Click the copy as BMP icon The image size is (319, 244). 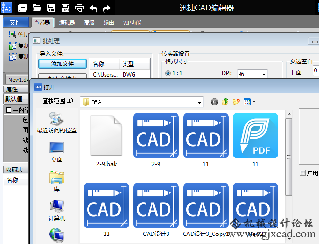(x=13, y=57)
